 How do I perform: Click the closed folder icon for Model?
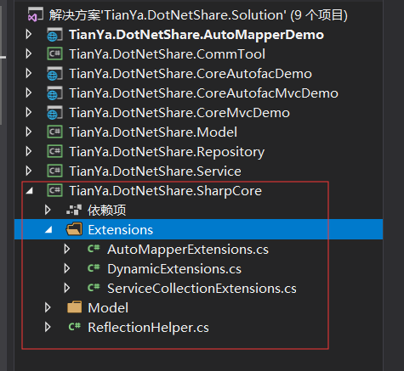(74, 307)
